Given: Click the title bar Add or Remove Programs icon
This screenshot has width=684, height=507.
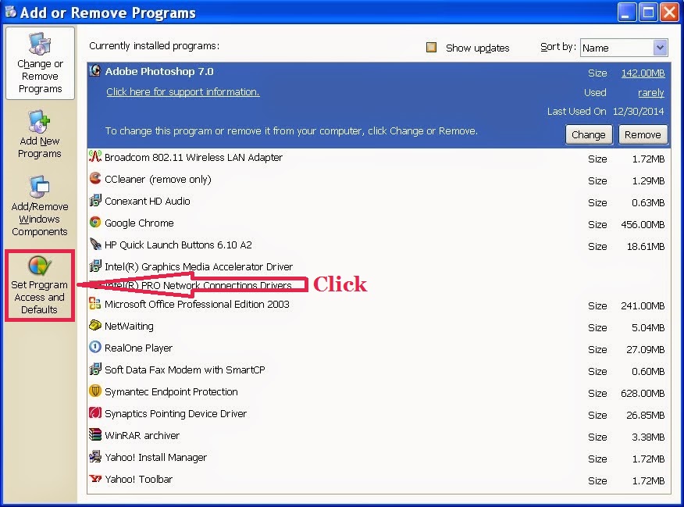Looking at the screenshot, I should 10,12.
